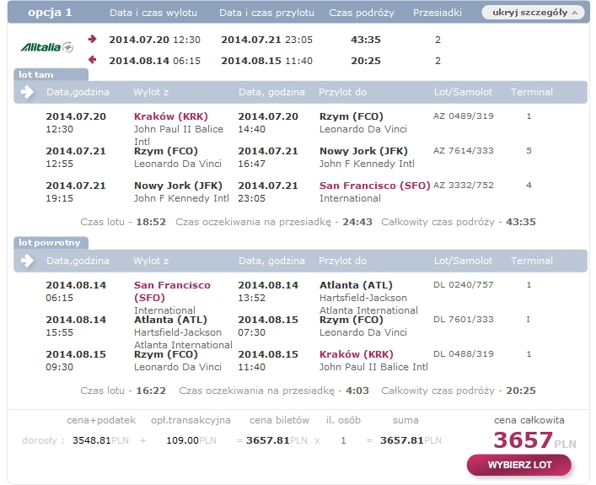Click Terminal header in lot tam table
Screen dimensions: 596x485
click(x=531, y=92)
